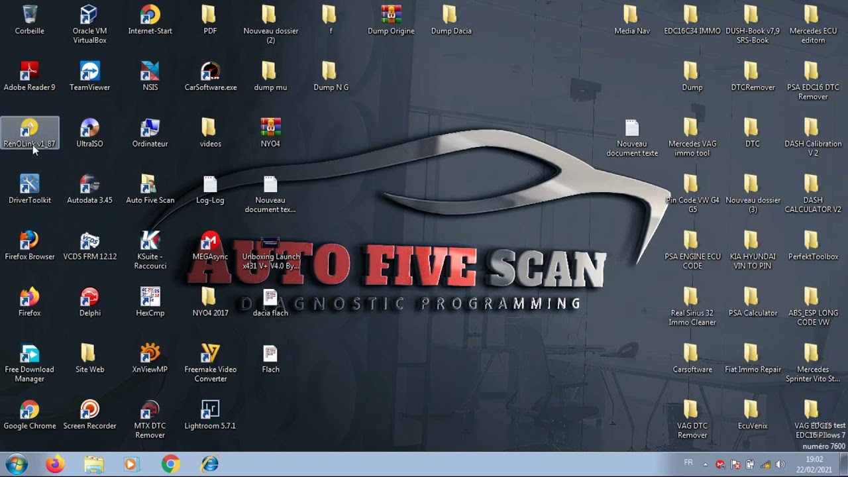Open the NSIS shortcut
The height and width of the screenshot is (477, 848).
150,76
